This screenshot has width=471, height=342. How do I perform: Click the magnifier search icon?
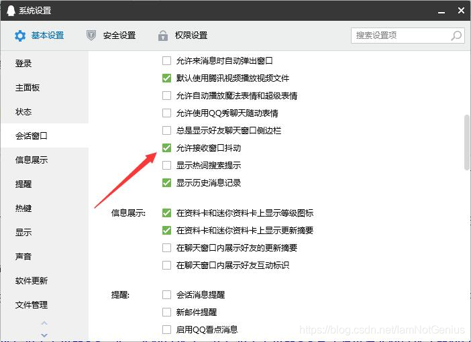pyautogui.click(x=456, y=36)
